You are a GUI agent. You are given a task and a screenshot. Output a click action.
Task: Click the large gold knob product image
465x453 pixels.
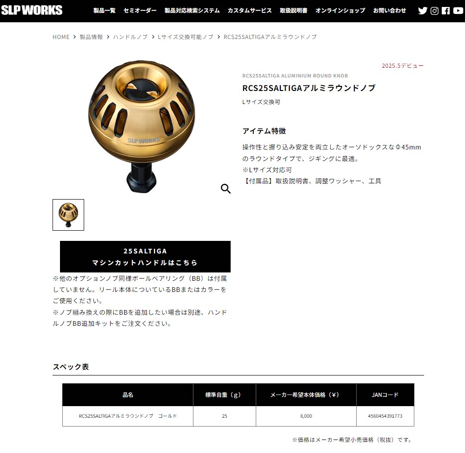142,127
